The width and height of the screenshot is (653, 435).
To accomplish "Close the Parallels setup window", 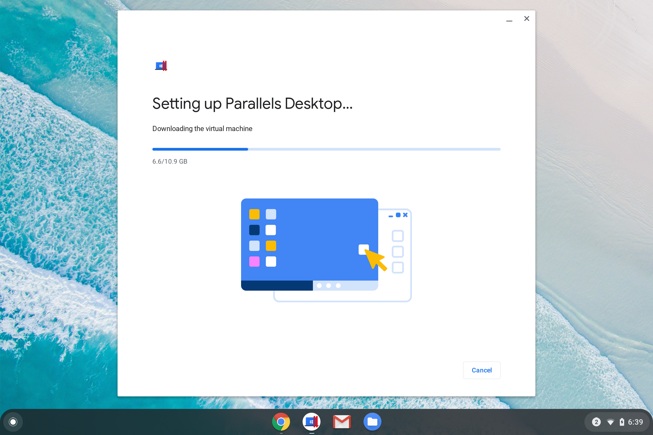I will coord(527,18).
